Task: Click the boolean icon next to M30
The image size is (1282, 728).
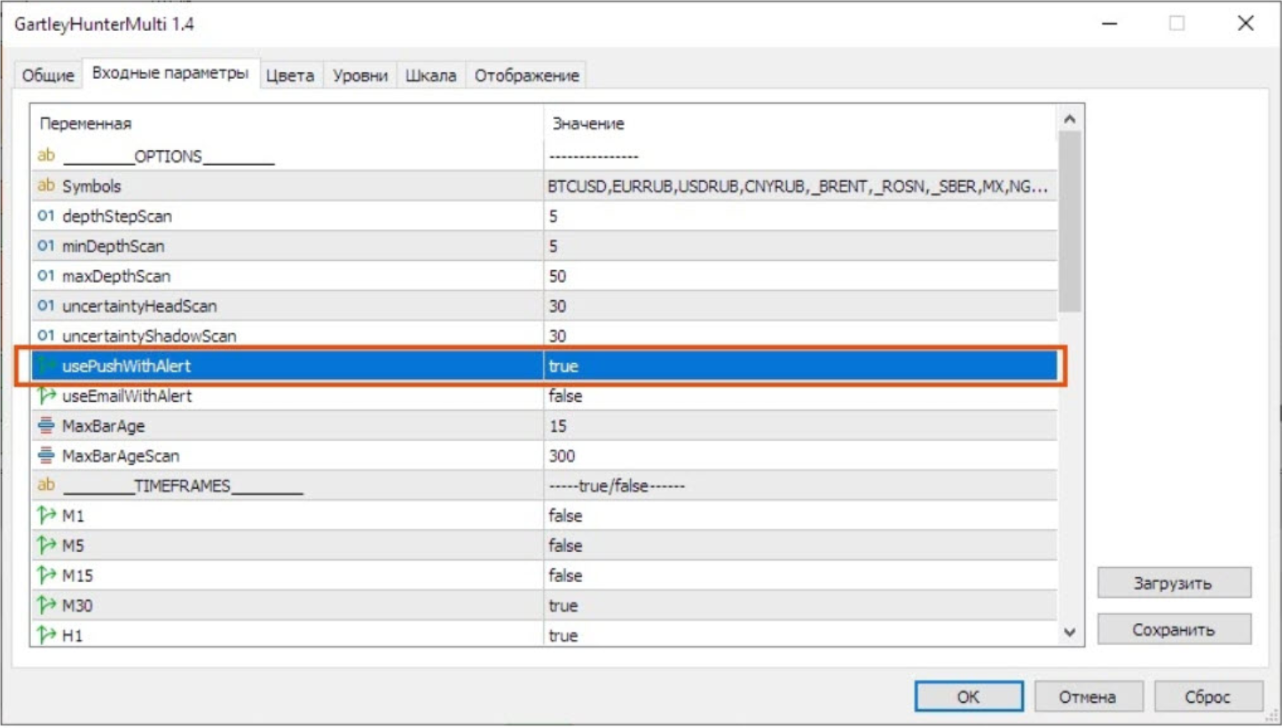Action: (x=46, y=605)
